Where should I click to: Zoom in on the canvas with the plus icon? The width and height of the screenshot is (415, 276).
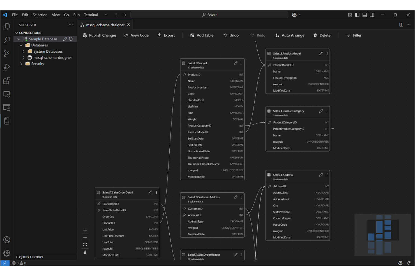85,230
